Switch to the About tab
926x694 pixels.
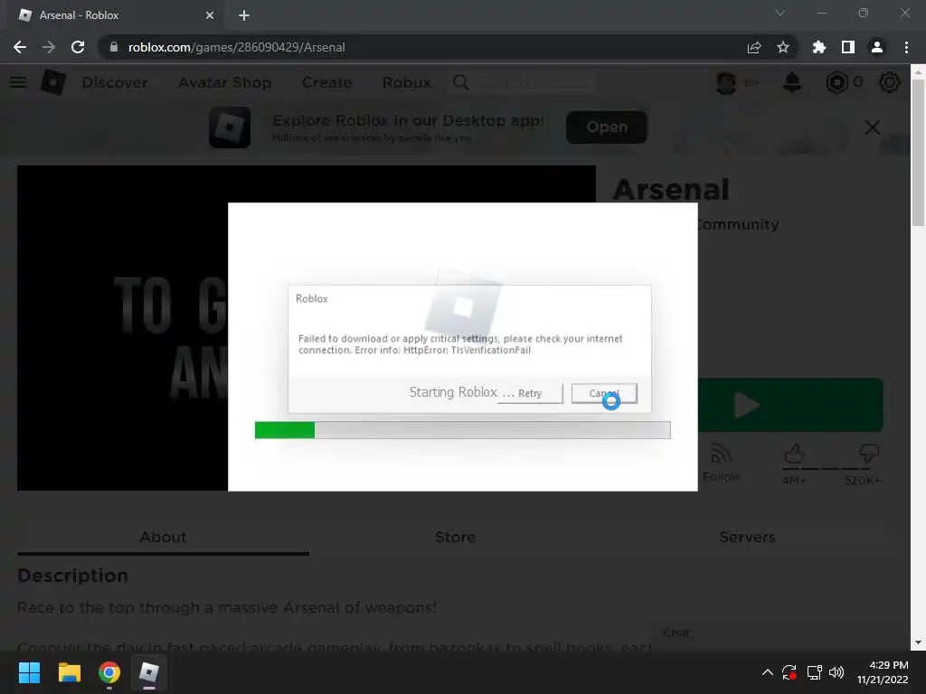click(163, 537)
